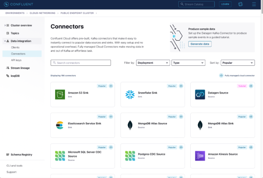Open Stream lineage in the sidebar

[20, 68]
